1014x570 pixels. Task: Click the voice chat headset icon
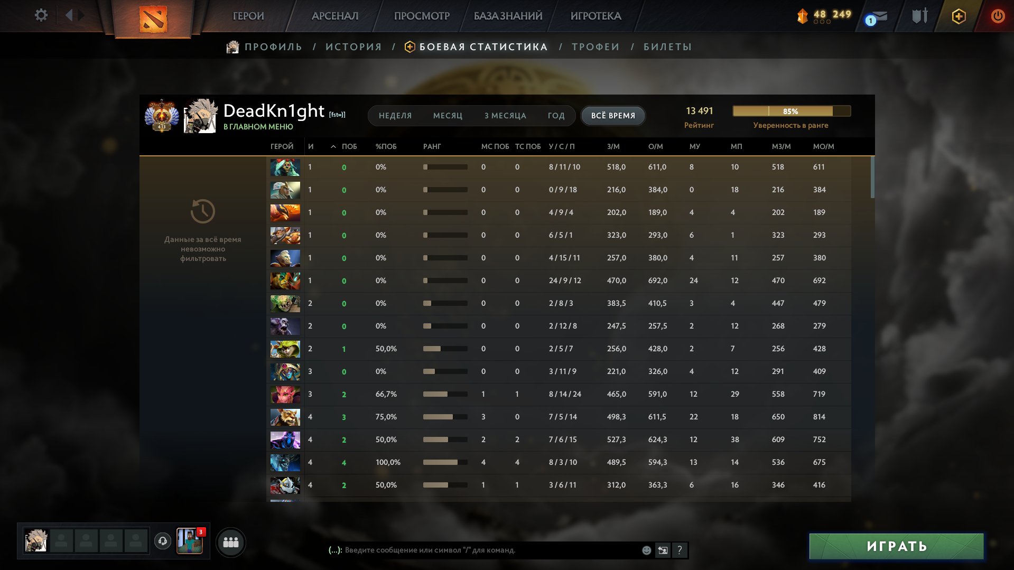click(x=163, y=541)
